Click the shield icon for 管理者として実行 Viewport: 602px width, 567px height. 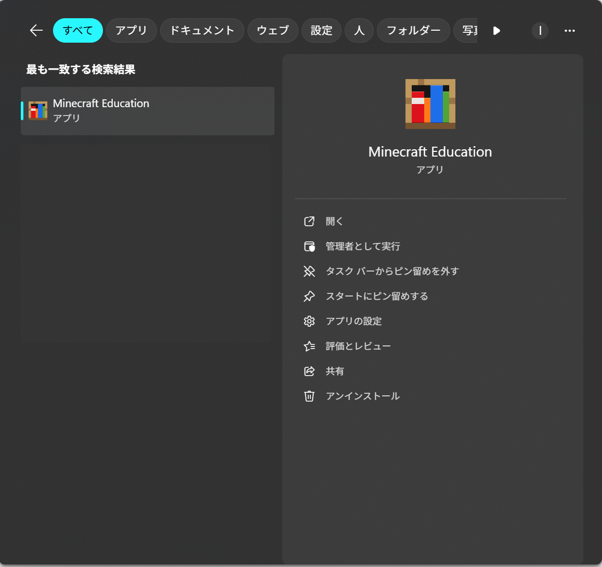pyautogui.click(x=309, y=246)
